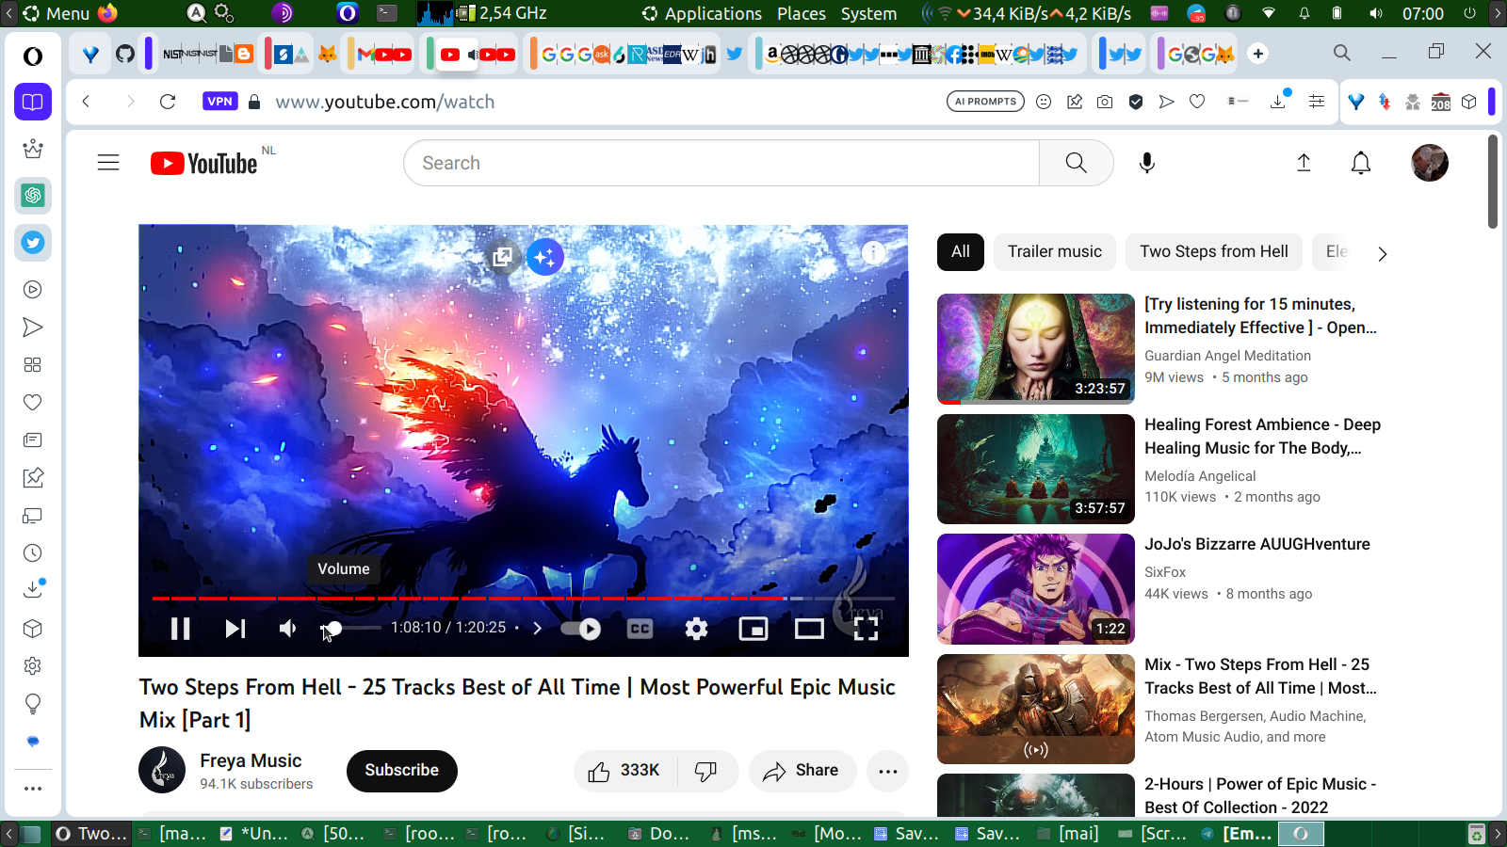The height and width of the screenshot is (847, 1507).
Task: Click the Share button
Action: click(802, 771)
